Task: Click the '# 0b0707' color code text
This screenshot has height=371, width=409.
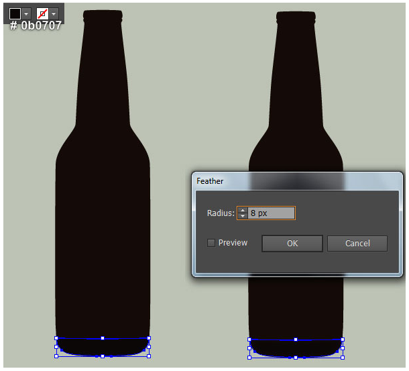Action: [36, 26]
